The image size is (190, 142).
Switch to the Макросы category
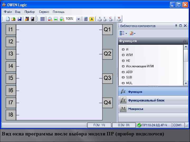pos(153,109)
